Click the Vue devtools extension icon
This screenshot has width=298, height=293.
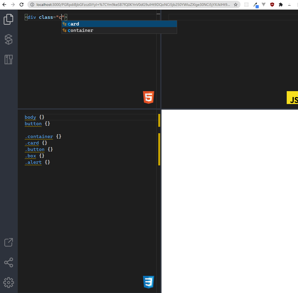click(264, 5)
